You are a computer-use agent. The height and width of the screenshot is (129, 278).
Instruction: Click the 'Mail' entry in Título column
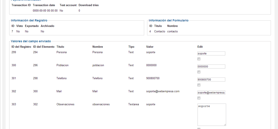pos(59,91)
